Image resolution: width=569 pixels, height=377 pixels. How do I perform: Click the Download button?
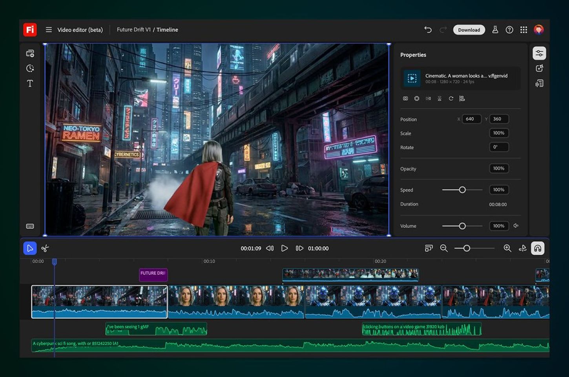pyautogui.click(x=469, y=29)
